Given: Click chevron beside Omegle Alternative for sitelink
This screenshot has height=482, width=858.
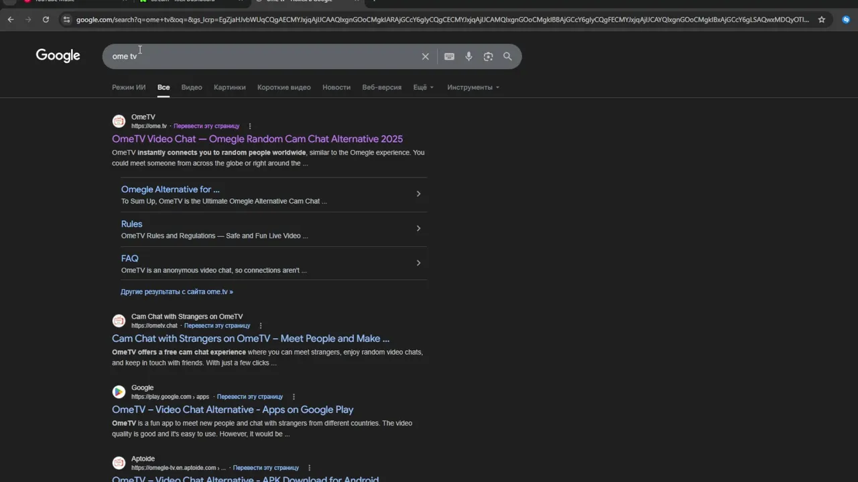Looking at the screenshot, I should coord(418,194).
